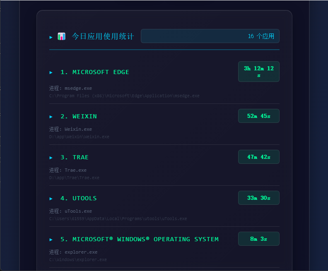Click the arrow beside Microsoft Windows Operating System
Viewport: 328px width, 271px height.
pos(51,240)
